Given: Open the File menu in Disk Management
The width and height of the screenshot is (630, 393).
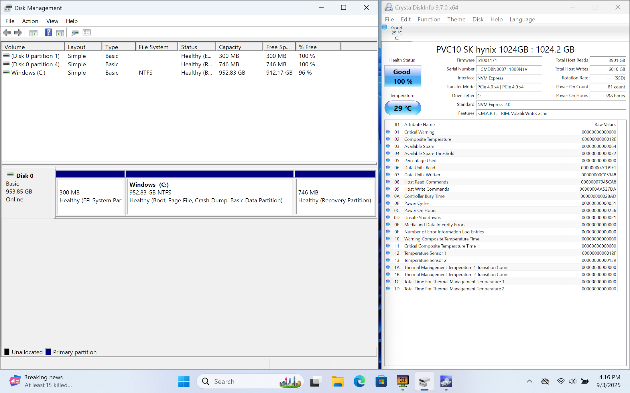Looking at the screenshot, I should 10,21.
